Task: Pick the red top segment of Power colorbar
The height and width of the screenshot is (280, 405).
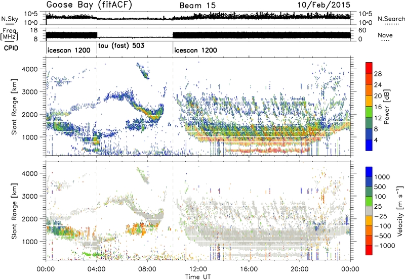Action: pyautogui.click(x=369, y=68)
